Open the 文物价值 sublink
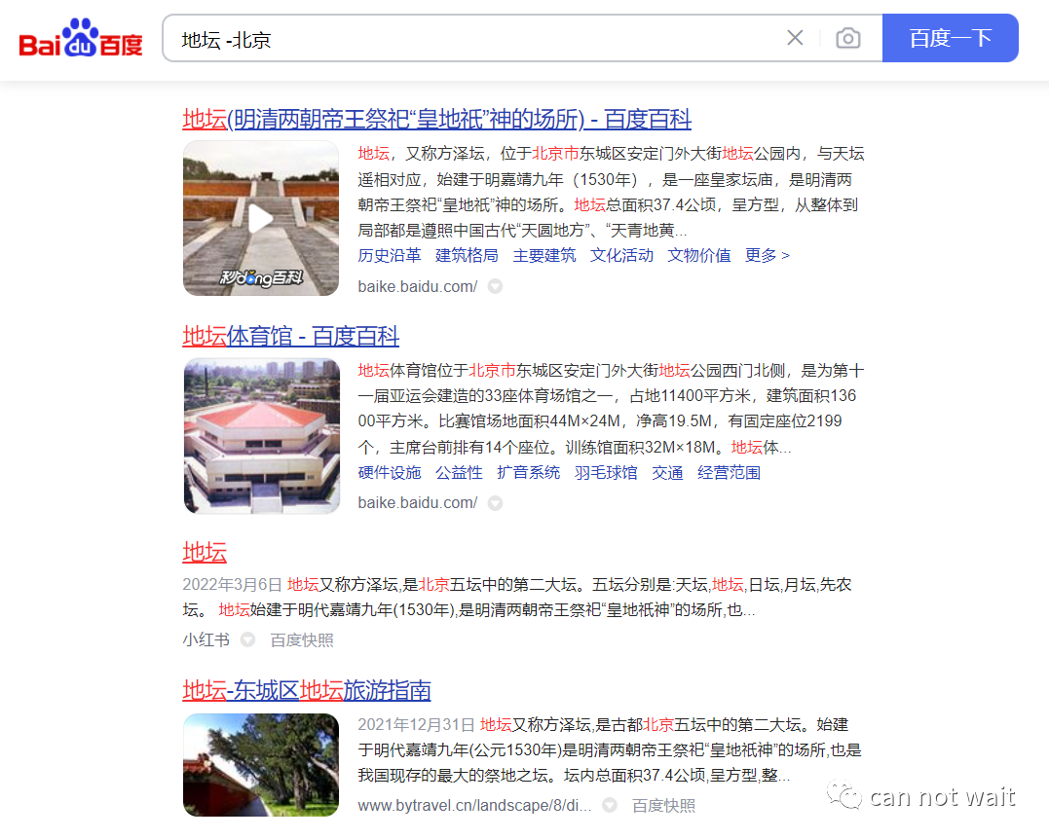This screenshot has height=839, width=1049. pyautogui.click(x=699, y=255)
